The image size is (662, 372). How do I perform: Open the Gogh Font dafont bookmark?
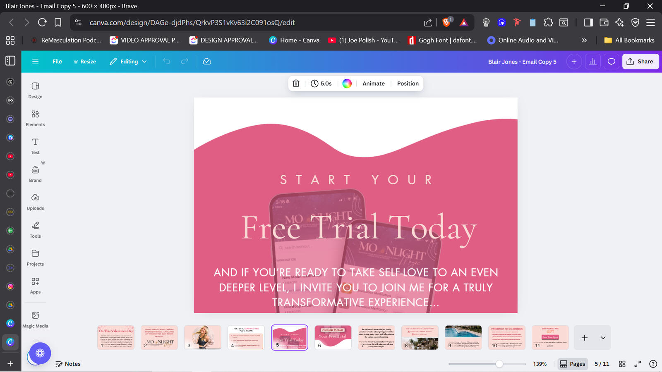(442, 40)
